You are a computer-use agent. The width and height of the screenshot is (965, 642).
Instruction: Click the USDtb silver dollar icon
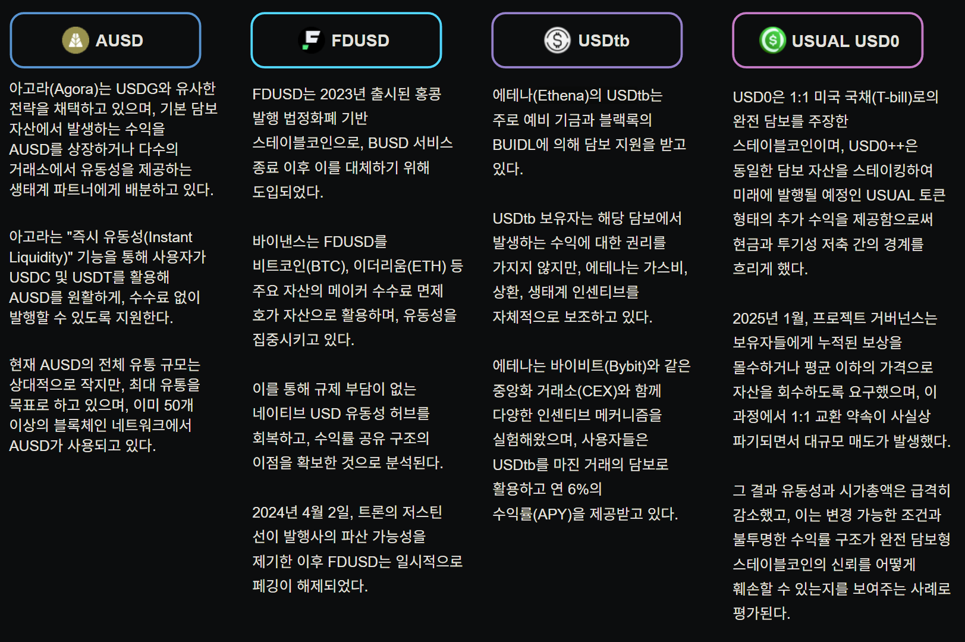pos(557,40)
